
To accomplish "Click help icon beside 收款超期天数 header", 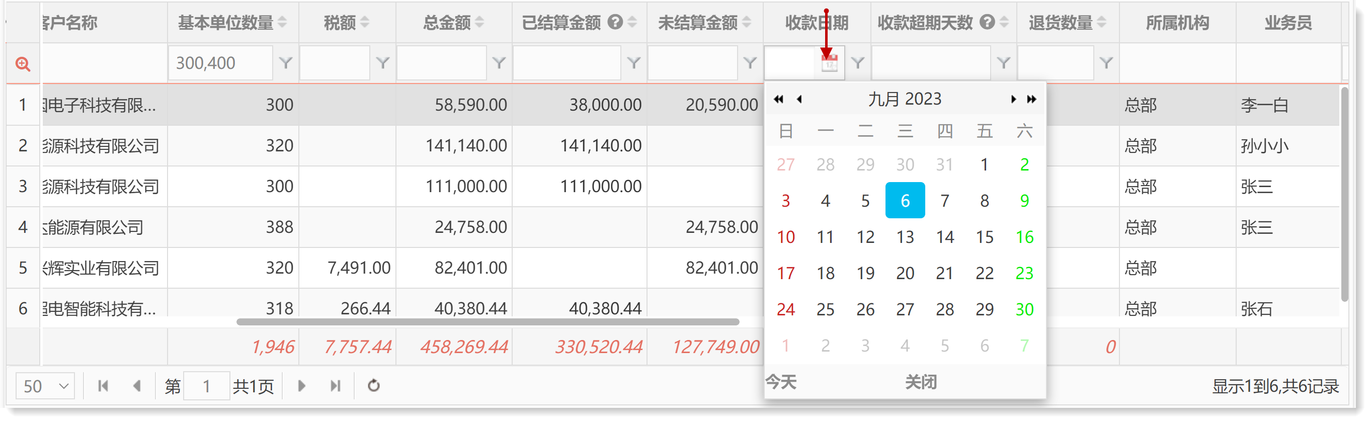I will 987,22.
